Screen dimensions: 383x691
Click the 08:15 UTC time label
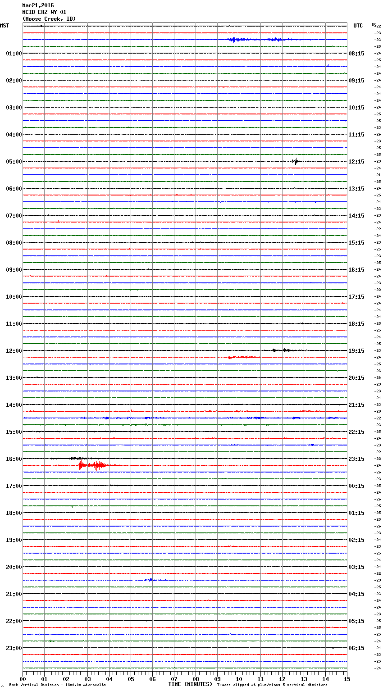coord(356,53)
